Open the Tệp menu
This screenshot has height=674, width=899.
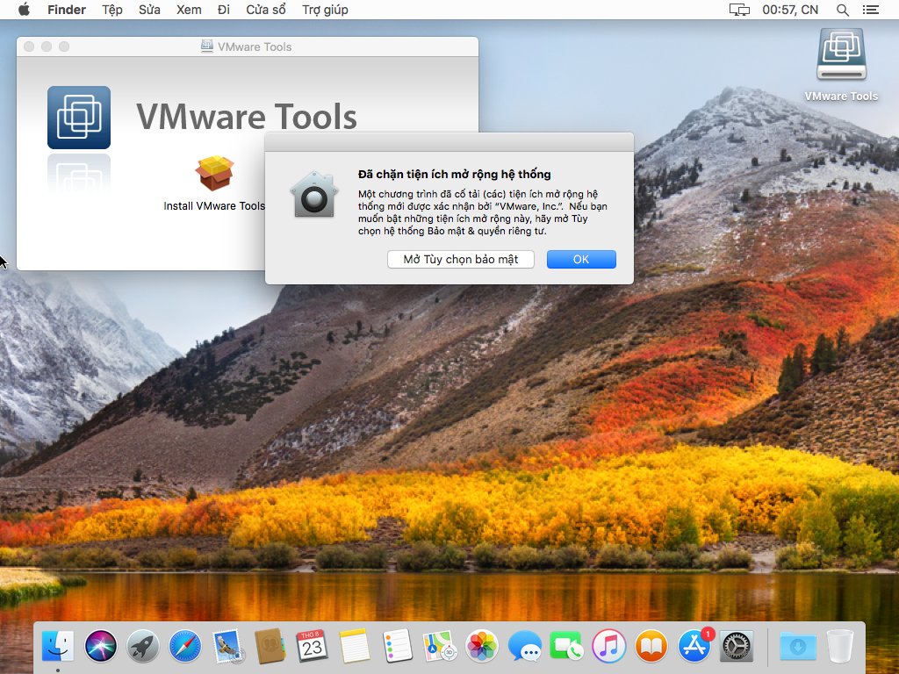pos(112,10)
